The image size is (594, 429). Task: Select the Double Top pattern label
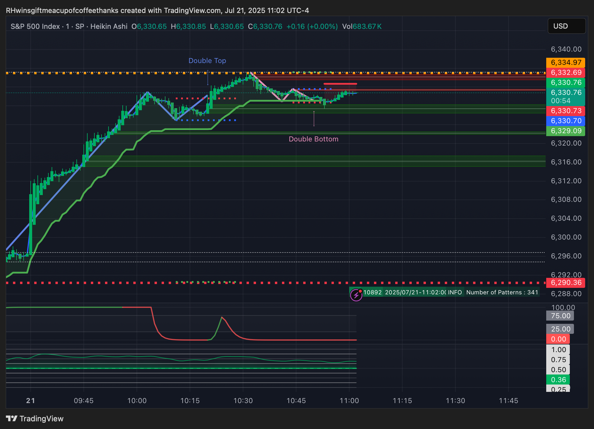point(207,61)
